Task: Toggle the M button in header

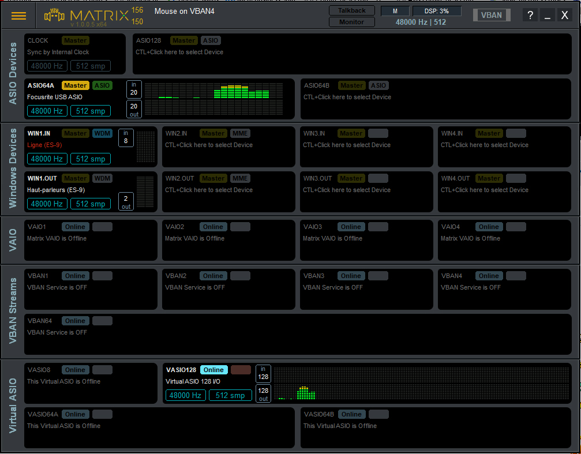Action: point(395,11)
